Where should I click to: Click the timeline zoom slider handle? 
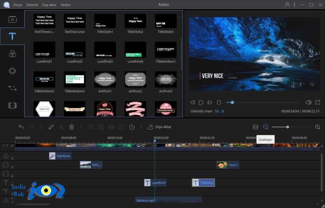pyautogui.click(x=288, y=127)
